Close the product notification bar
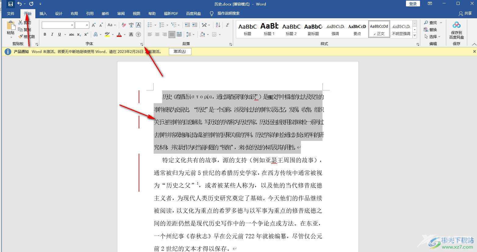 tap(474, 51)
